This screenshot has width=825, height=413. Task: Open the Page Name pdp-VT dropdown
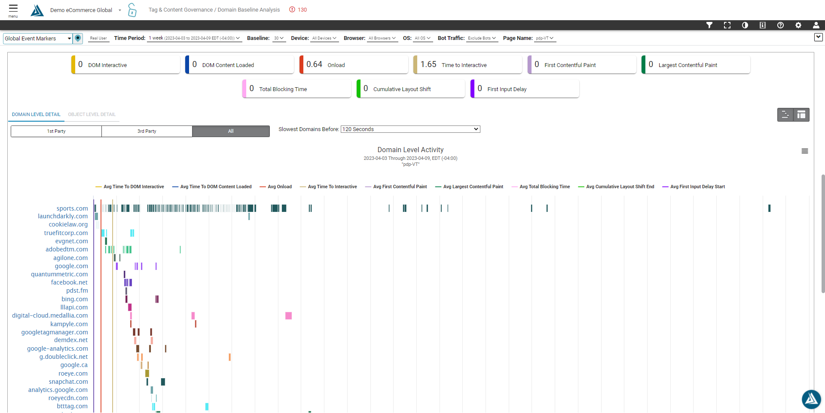click(545, 38)
